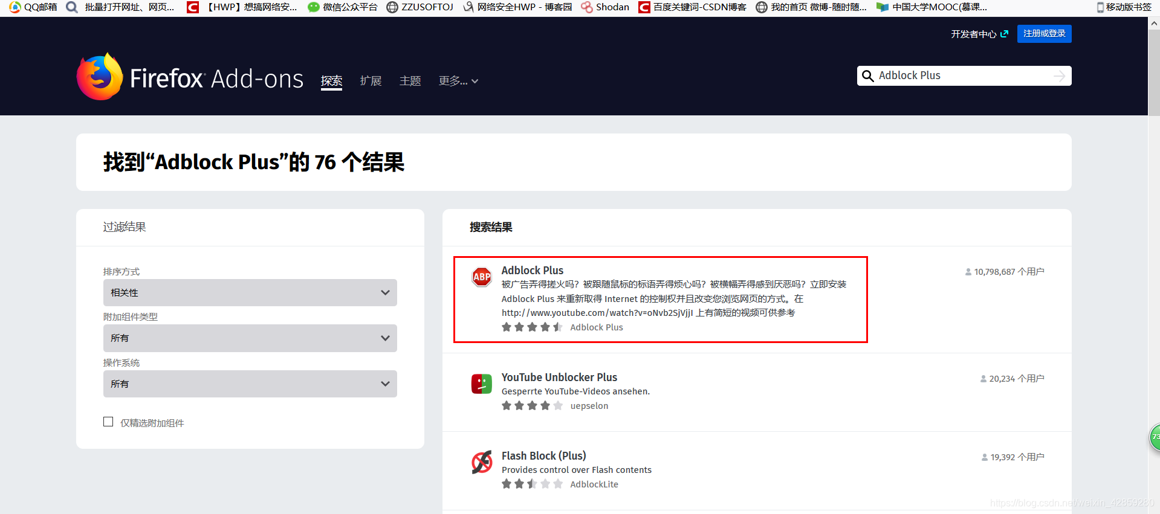Click the 过滤结果 heading
This screenshot has height=514, width=1160.
point(125,227)
